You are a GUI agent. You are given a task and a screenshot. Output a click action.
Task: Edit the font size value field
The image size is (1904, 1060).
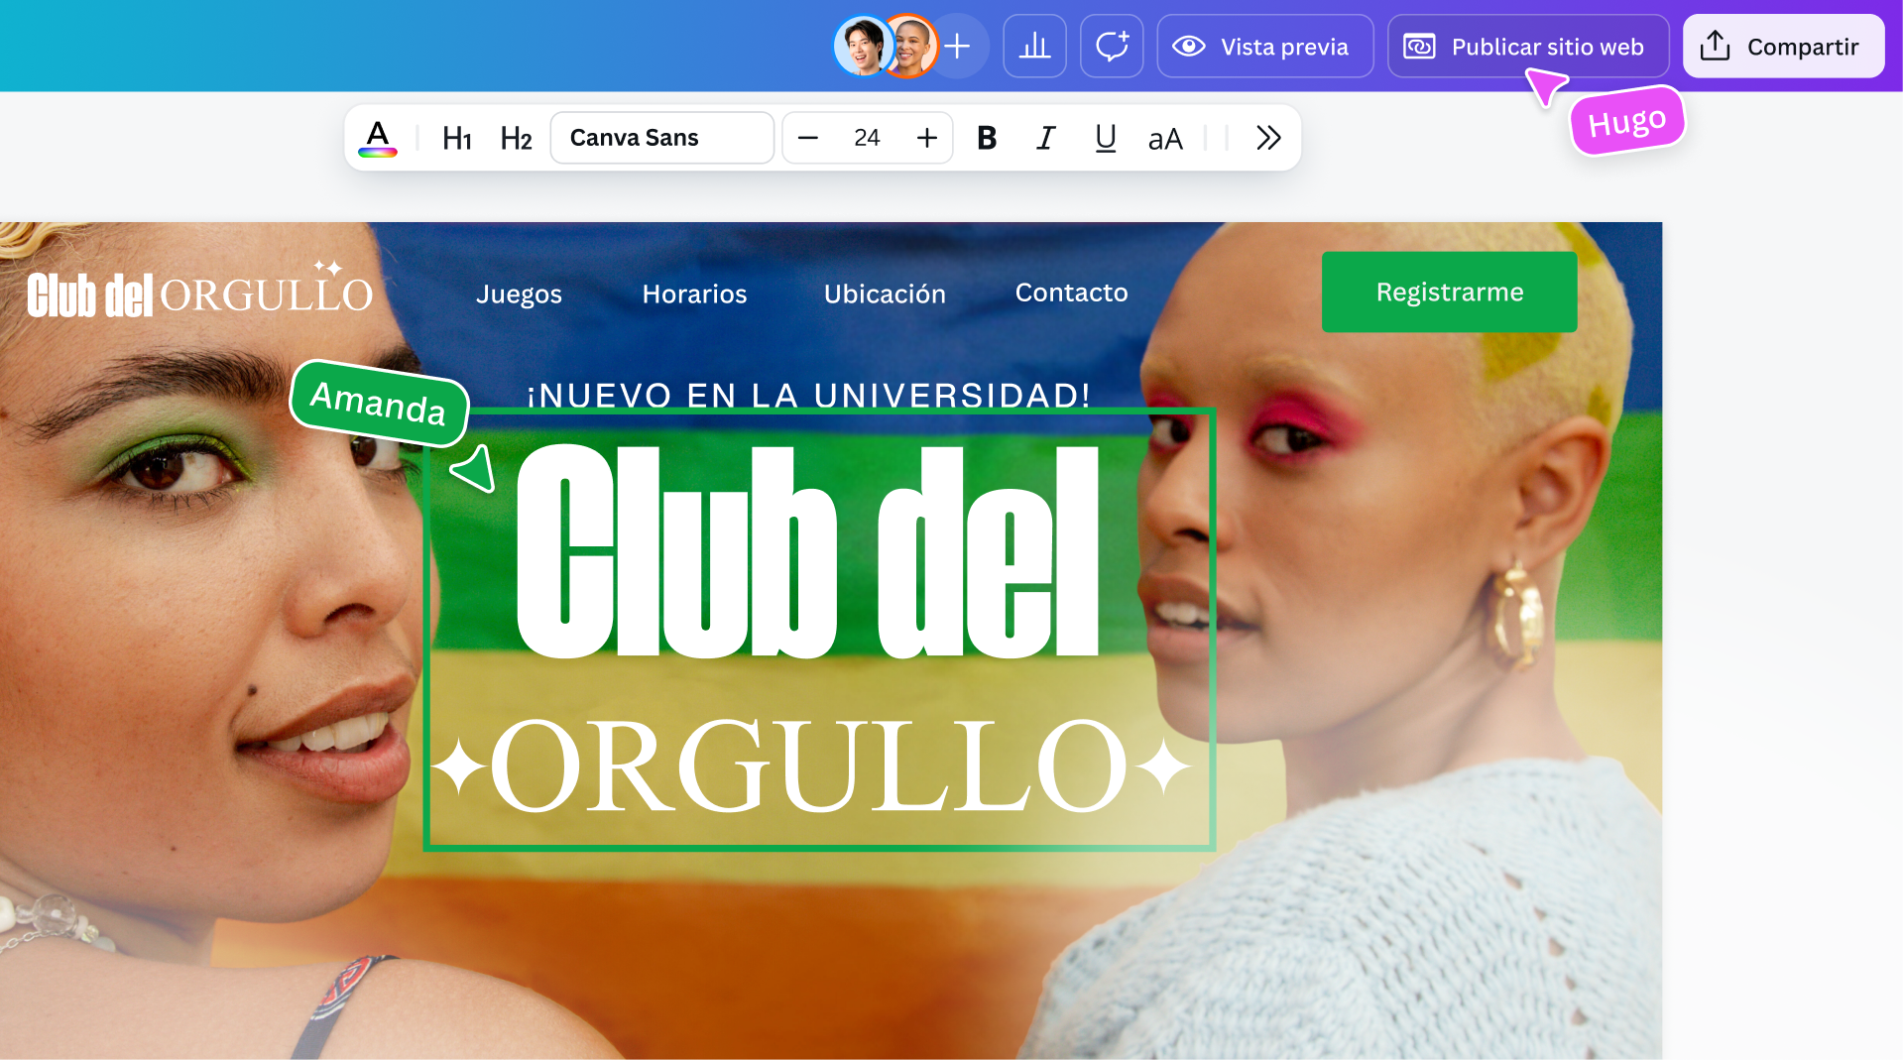(867, 138)
